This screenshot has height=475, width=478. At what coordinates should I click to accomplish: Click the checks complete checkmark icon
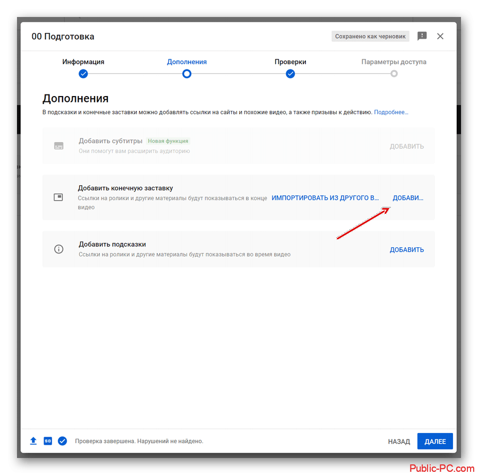63,441
